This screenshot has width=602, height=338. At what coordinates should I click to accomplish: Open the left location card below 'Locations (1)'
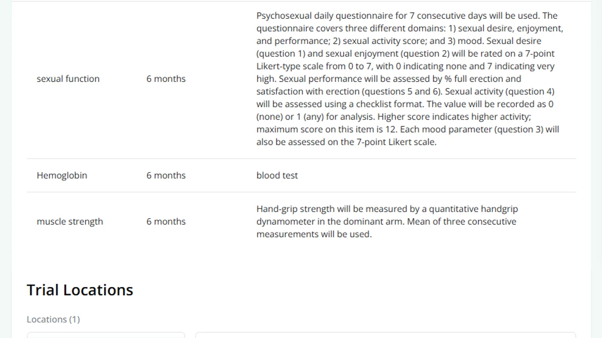coord(106,335)
